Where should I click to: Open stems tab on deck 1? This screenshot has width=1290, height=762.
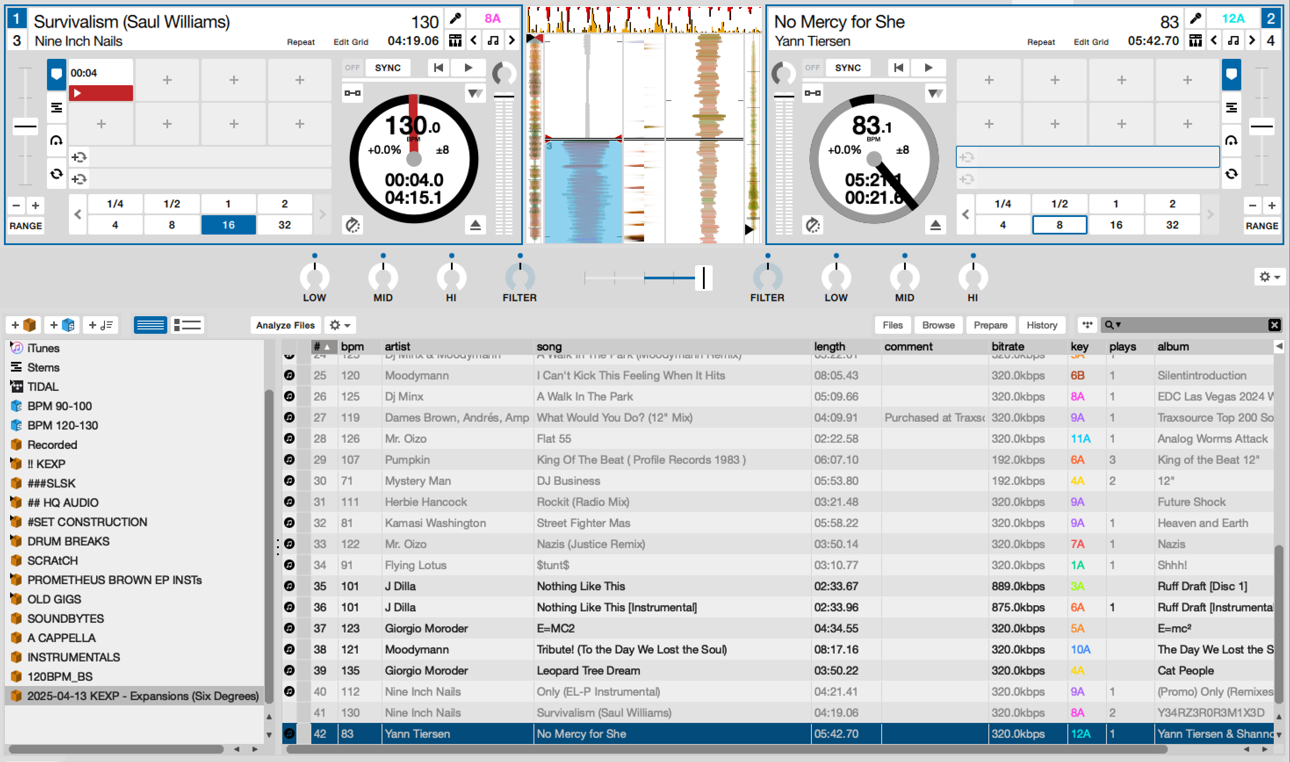57,107
